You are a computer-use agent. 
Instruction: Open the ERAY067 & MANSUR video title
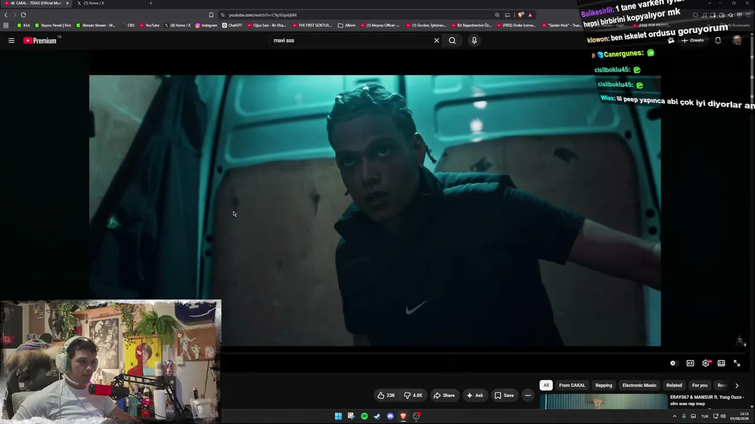click(x=707, y=400)
